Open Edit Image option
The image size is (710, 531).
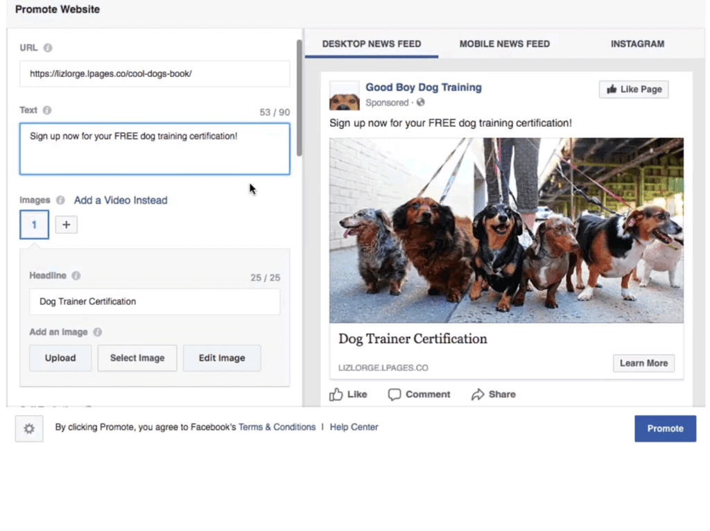tap(222, 358)
